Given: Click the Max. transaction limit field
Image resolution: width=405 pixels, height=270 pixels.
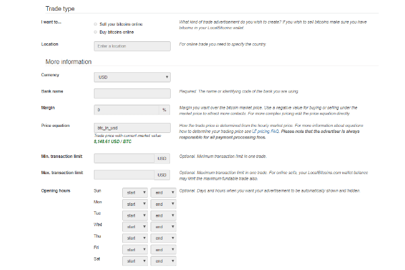Looking at the screenshot, I should click(124, 175).
